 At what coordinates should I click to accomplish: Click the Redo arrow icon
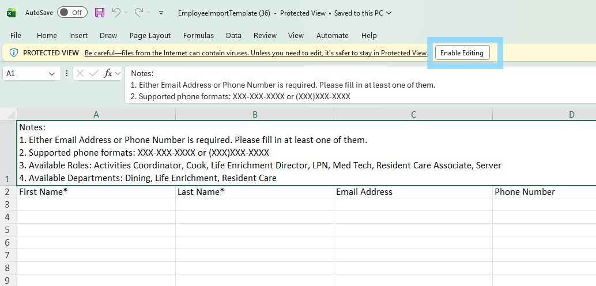[139, 12]
